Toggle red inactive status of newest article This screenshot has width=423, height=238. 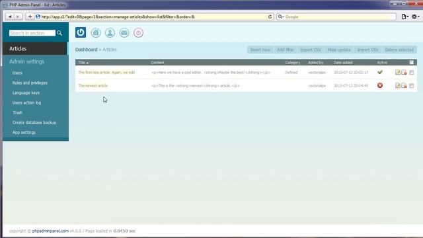click(x=380, y=85)
